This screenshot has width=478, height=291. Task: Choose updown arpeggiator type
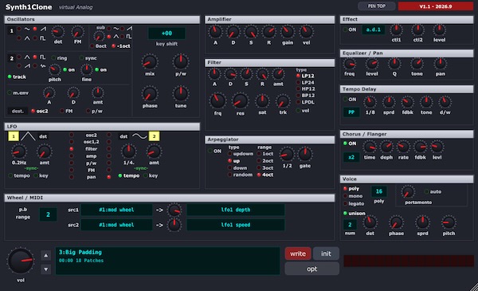point(230,154)
